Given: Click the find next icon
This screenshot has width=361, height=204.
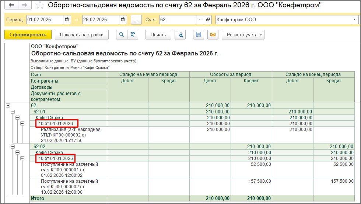Looking at the screenshot, I should coord(132,35).
